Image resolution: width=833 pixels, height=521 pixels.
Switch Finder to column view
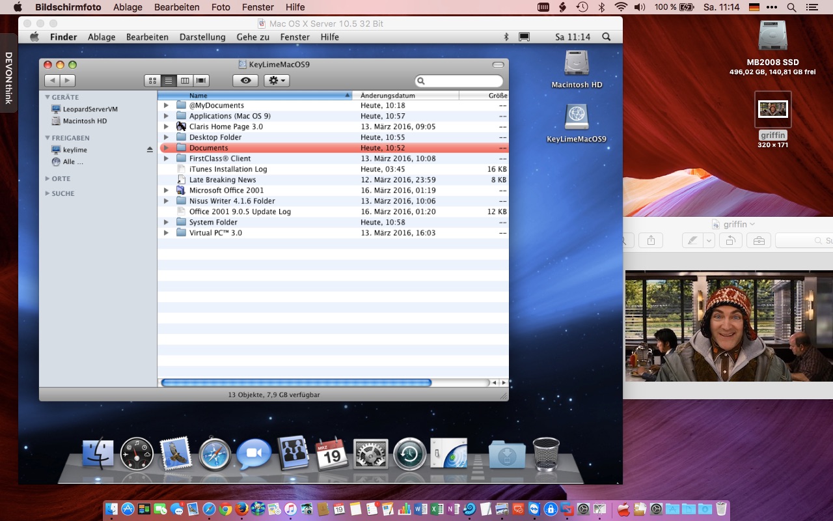click(x=185, y=81)
